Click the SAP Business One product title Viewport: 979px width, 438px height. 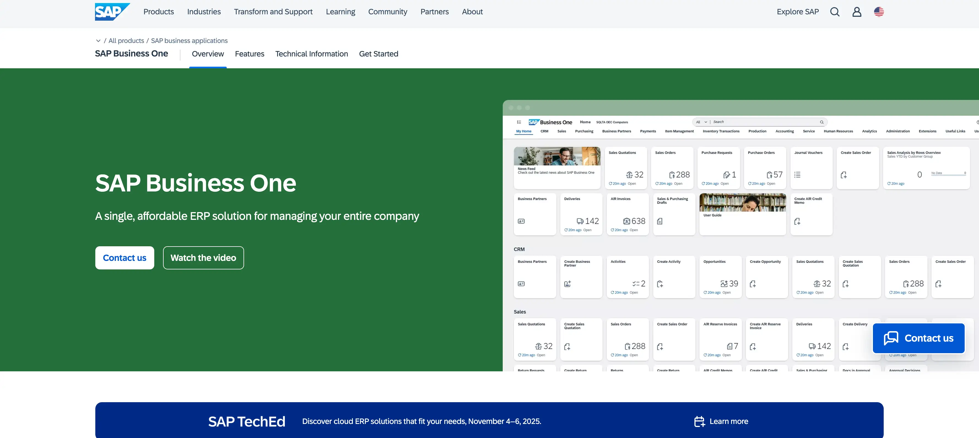pos(131,54)
